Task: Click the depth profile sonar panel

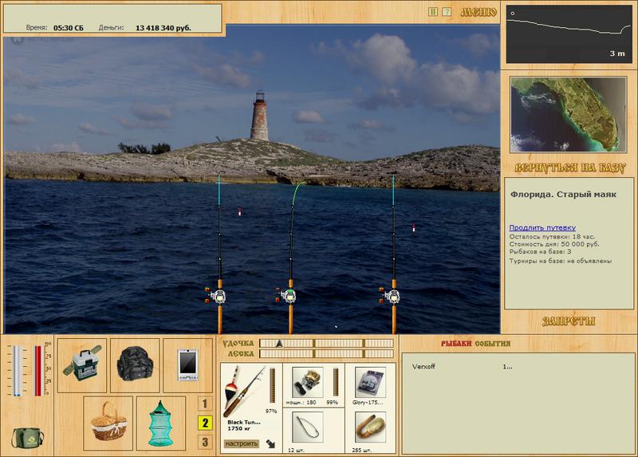Action: (569, 33)
